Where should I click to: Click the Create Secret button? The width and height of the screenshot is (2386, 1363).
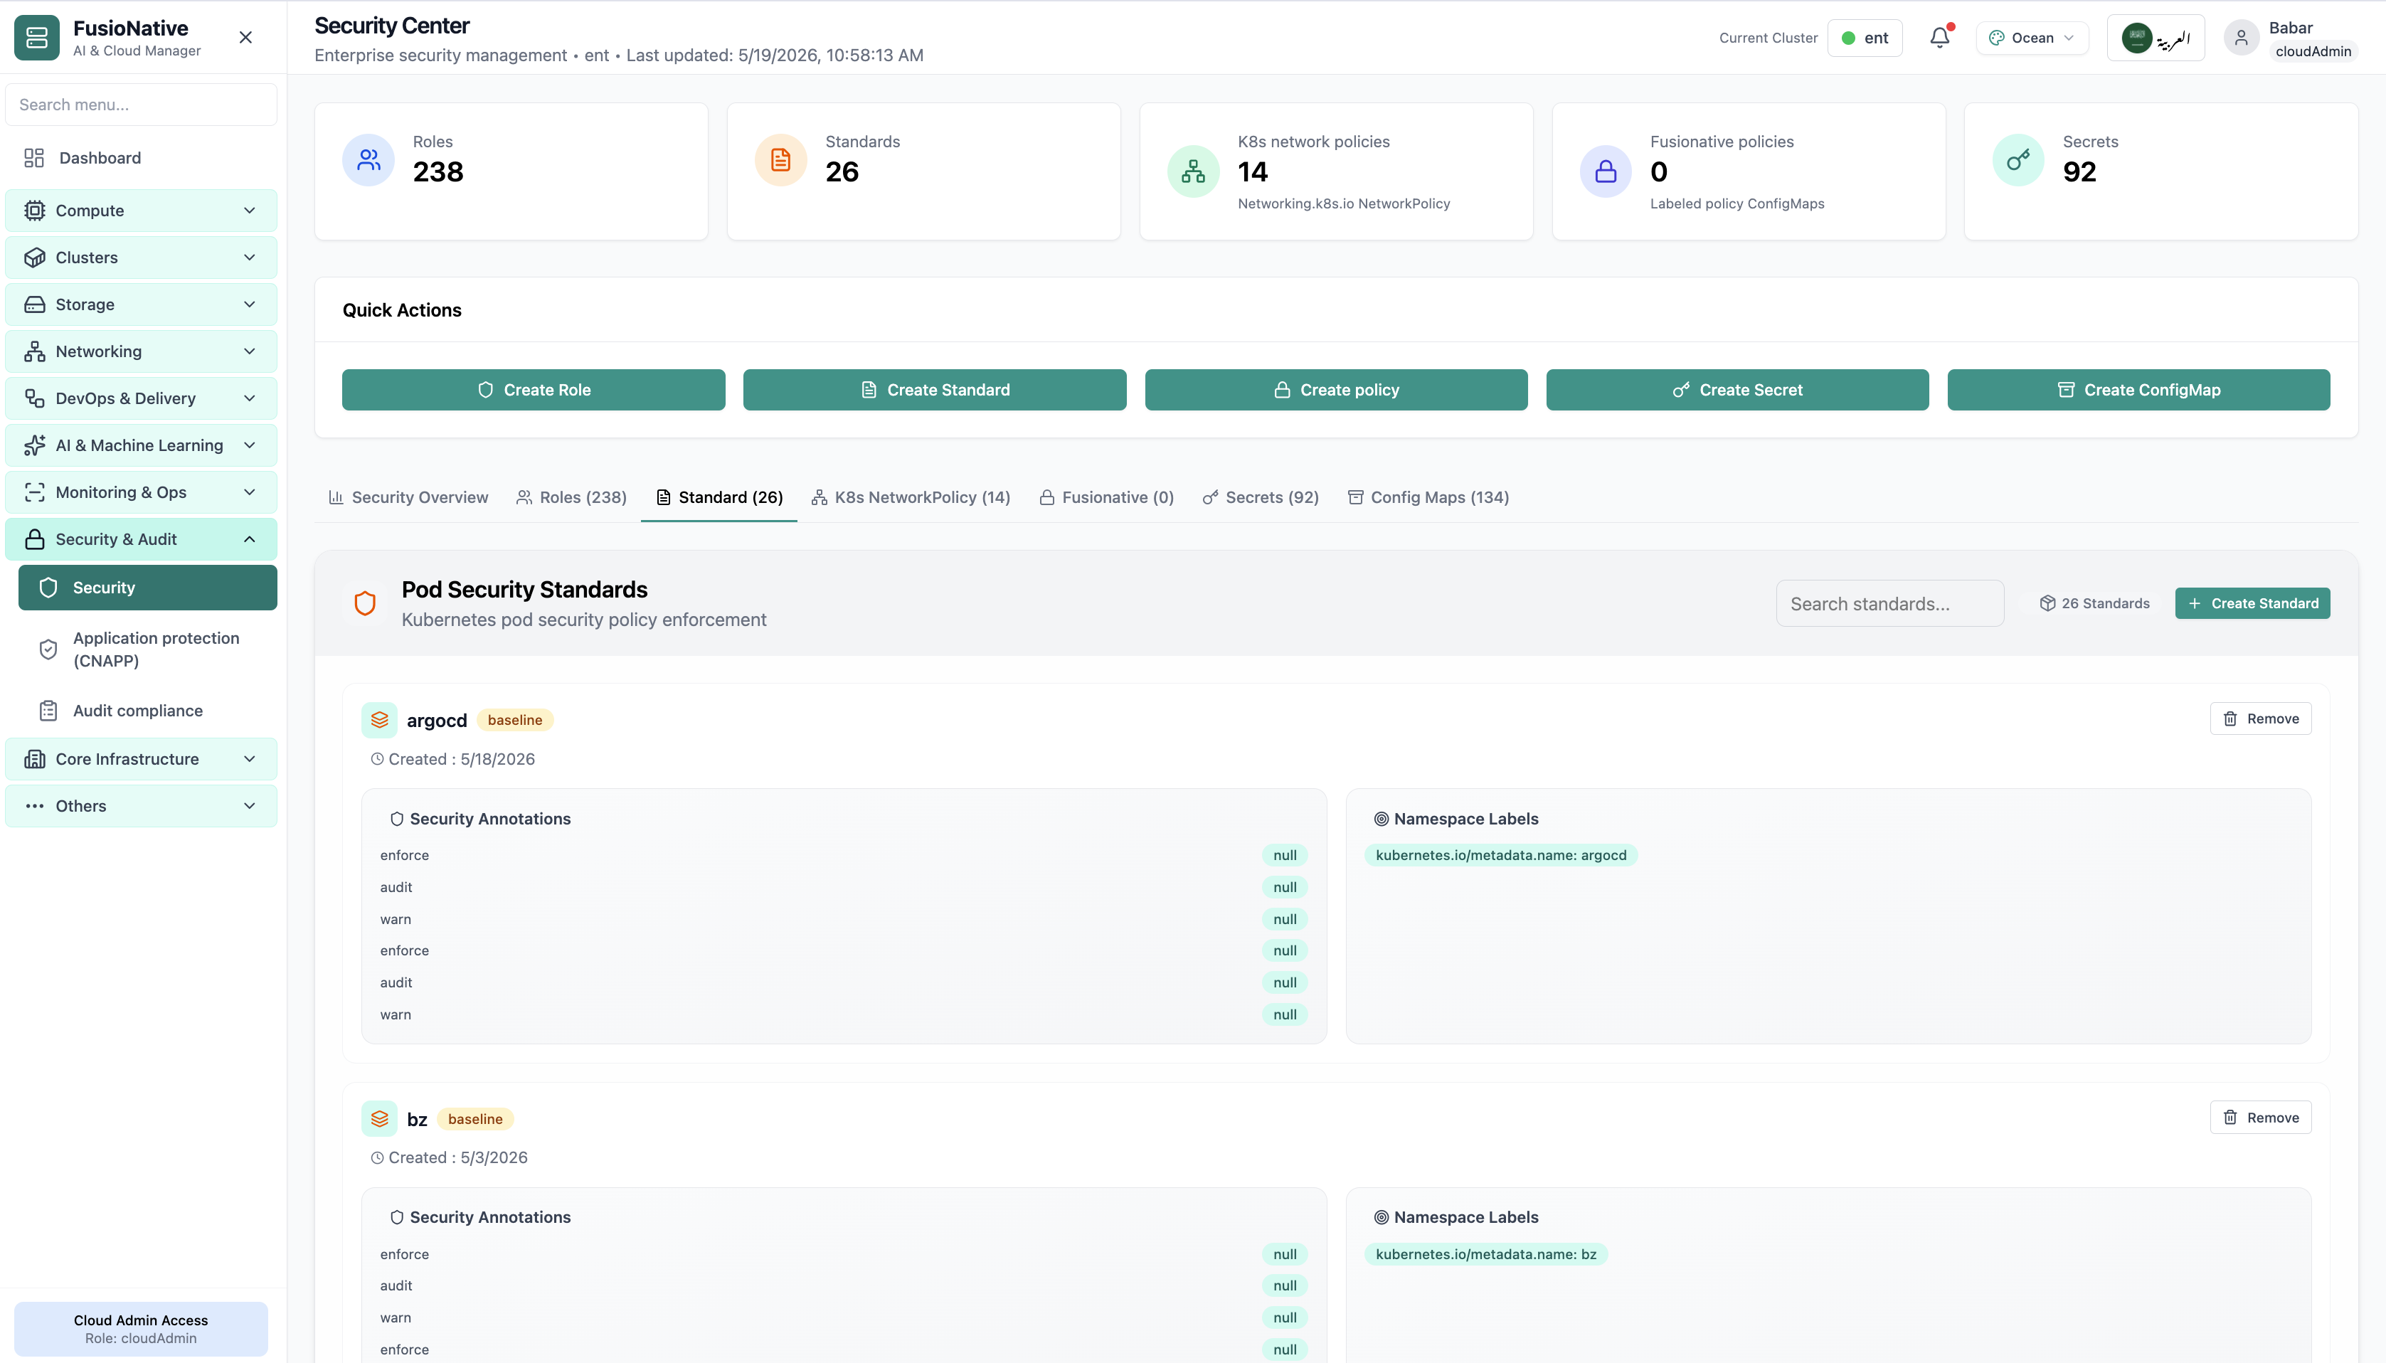coord(1737,389)
